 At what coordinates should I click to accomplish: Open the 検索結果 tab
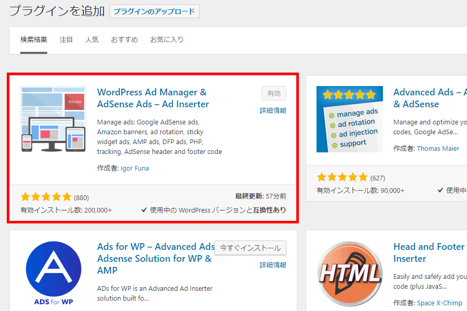[34, 39]
